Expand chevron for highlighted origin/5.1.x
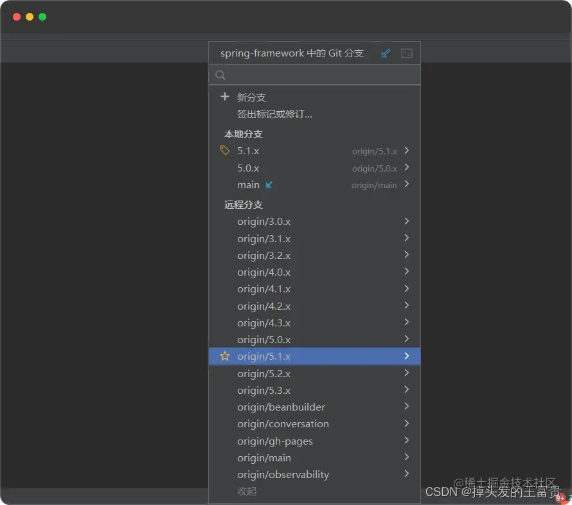The height and width of the screenshot is (505, 572). coord(407,356)
